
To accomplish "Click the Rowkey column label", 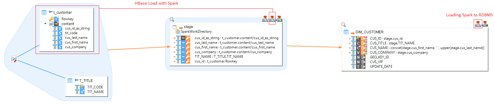I will [x=68, y=19].
